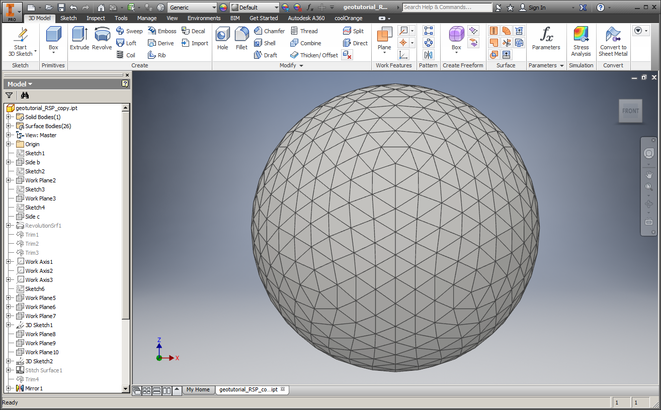Open the Model browser help icon

[x=125, y=84]
